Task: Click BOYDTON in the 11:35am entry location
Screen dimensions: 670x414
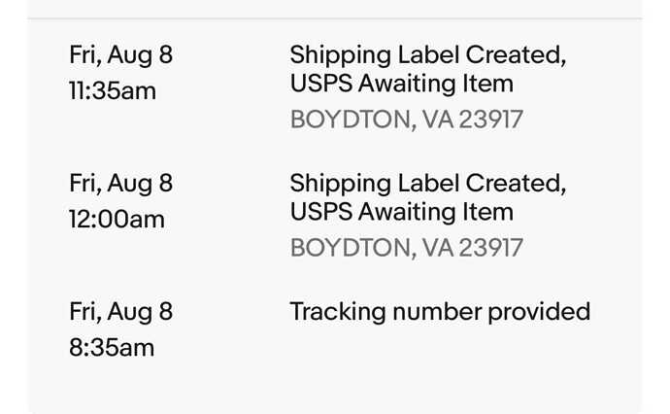Action: pos(350,120)
